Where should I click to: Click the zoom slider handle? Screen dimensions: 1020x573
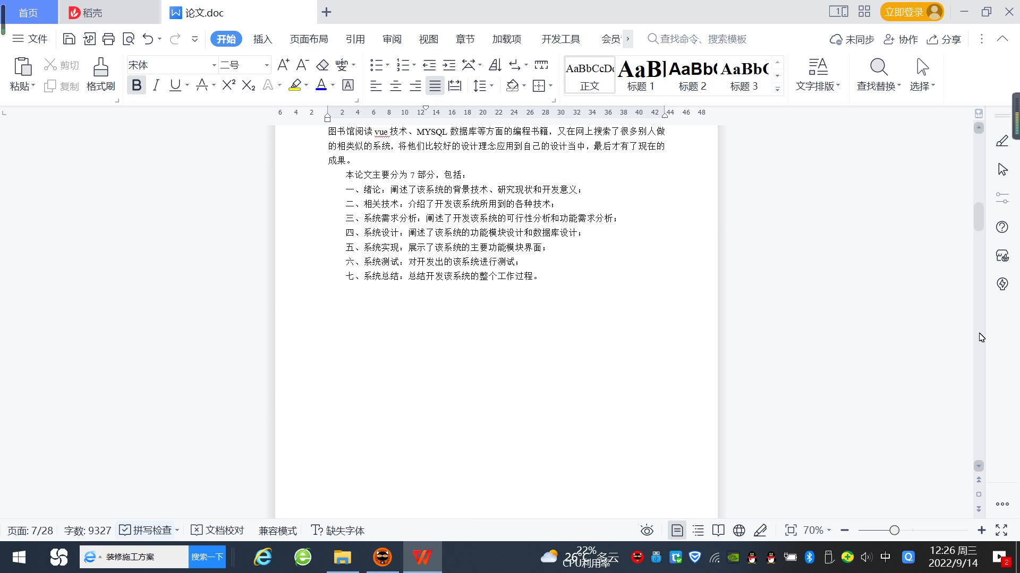point(894,530)
